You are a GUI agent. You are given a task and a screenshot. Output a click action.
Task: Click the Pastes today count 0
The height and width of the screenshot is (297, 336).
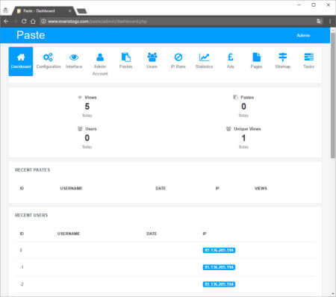(x=243, y=107)
